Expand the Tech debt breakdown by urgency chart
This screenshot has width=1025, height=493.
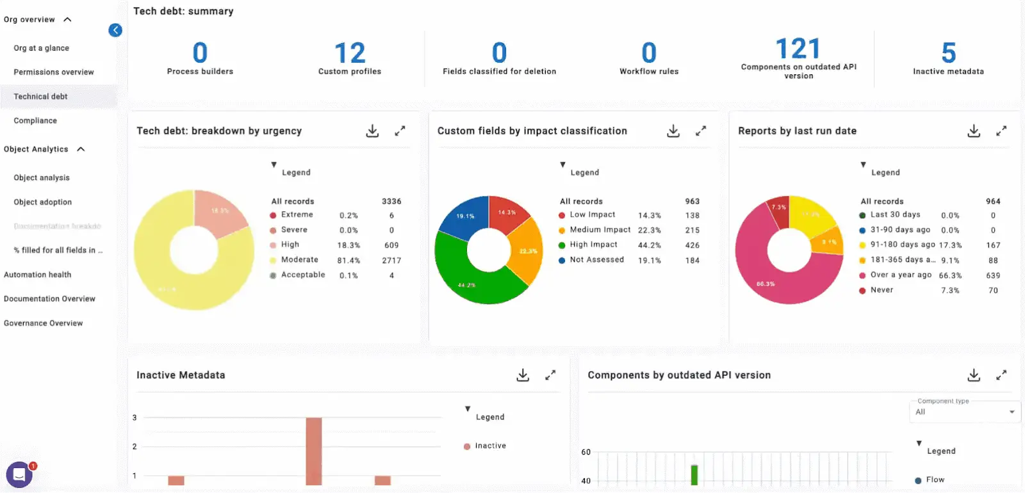tap(400, 131)
